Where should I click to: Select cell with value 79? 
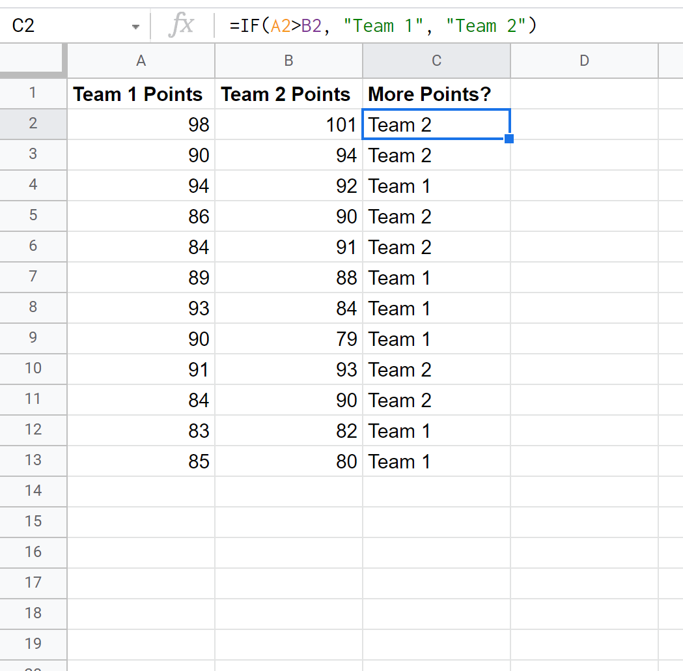(288, 339)
